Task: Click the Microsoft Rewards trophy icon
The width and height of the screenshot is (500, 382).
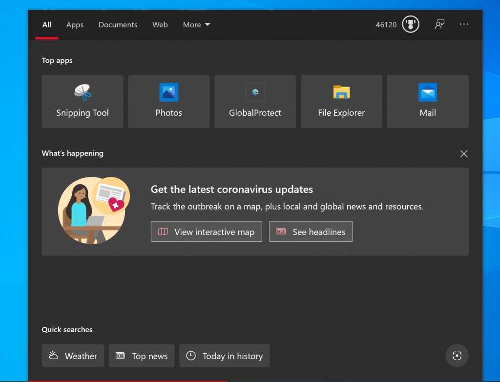Action: pyautogui.click(x=410, y=24)
